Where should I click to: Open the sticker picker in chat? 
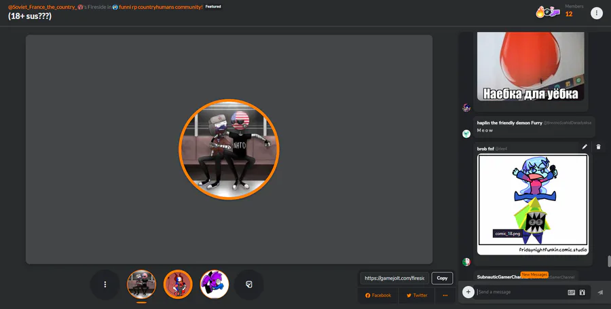[582, 292]
